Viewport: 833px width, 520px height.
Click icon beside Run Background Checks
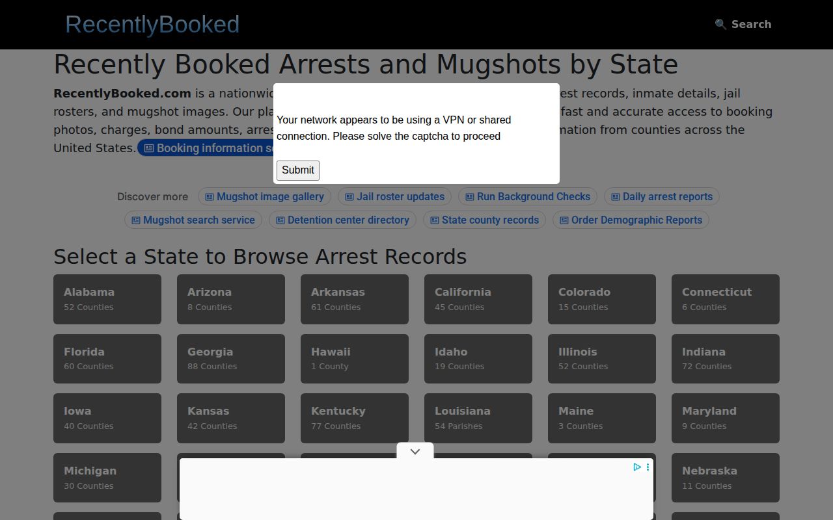point(470,197)
